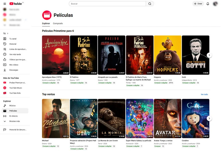Open the Coraline movie poster
This screenshot has height=152, width=221.
click(x=196, y=119)
